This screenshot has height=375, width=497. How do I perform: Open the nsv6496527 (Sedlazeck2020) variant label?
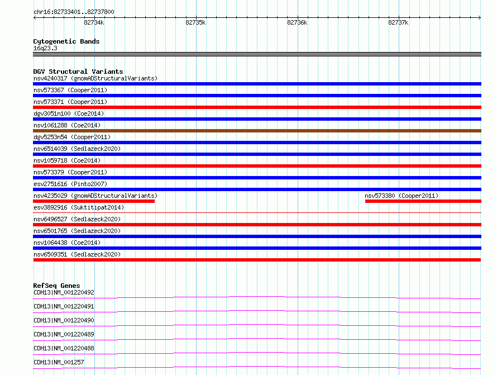(77, 219)
